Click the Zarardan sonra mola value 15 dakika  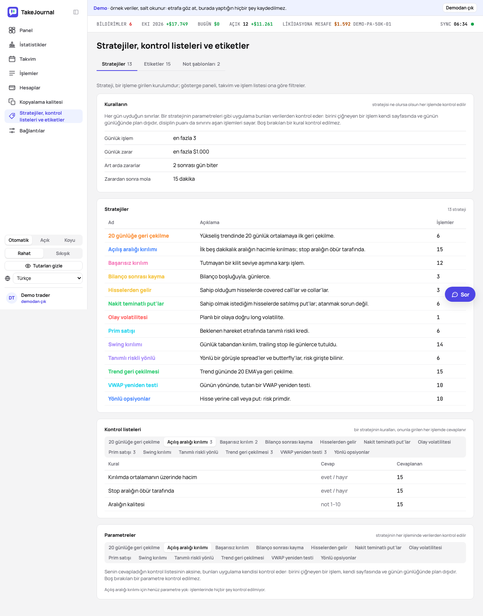tap(184, 179)
